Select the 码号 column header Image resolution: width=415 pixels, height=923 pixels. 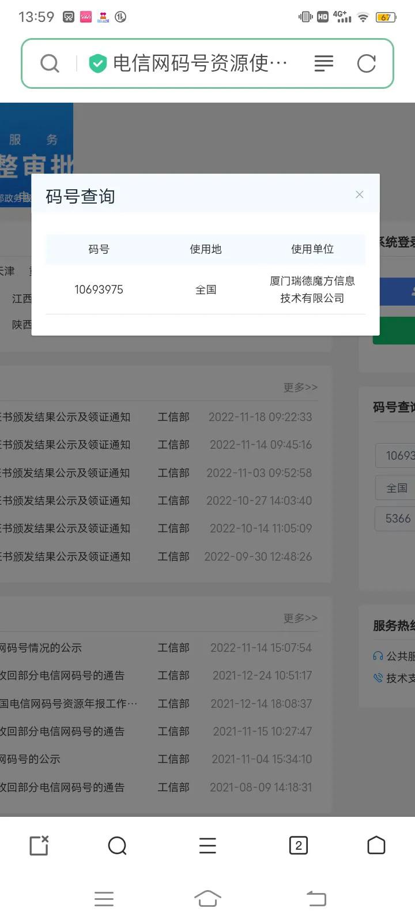point(99,249)
